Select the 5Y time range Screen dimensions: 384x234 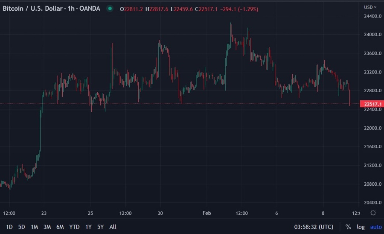[100, 227]
